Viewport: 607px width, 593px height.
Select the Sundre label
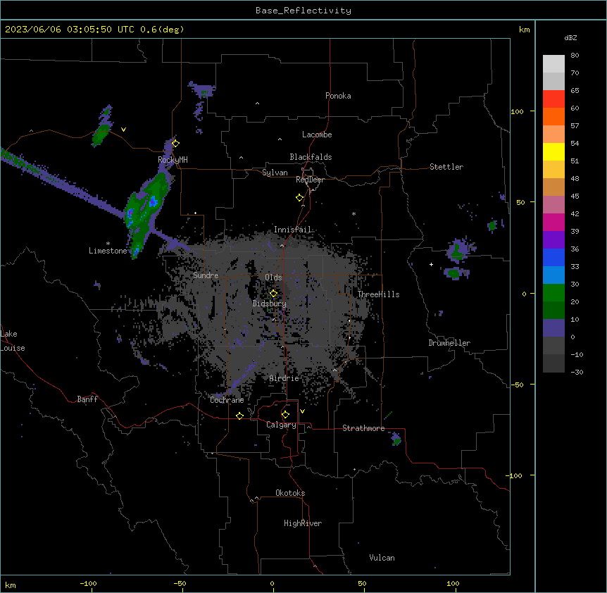(206, 275)
